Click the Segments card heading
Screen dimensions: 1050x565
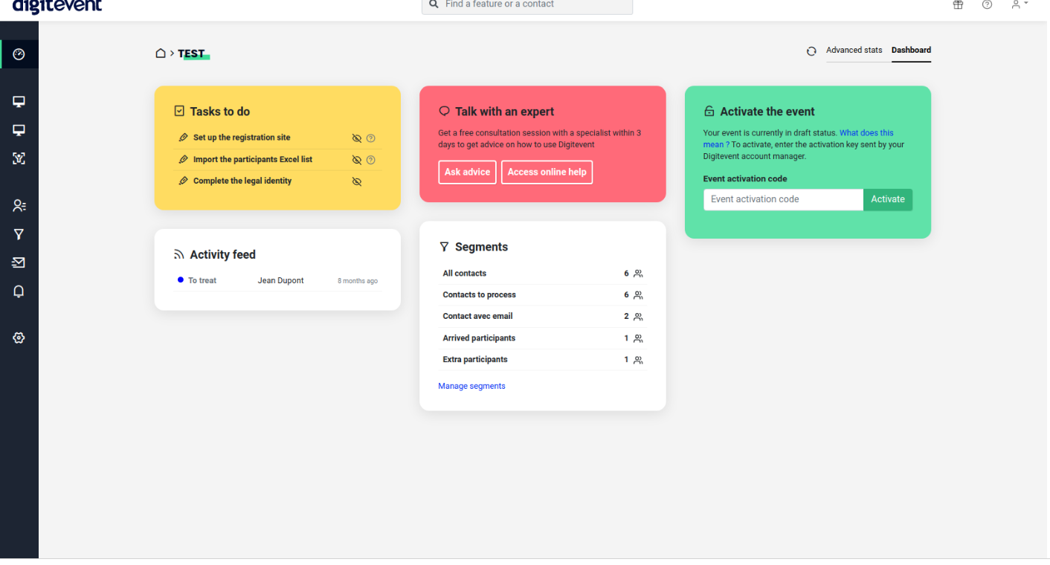[481, 247]
